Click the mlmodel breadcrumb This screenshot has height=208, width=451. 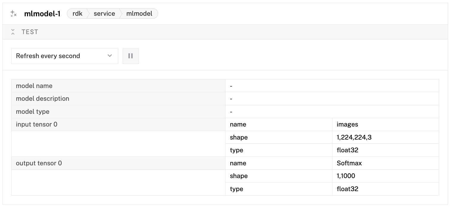(x=139, y=14)
